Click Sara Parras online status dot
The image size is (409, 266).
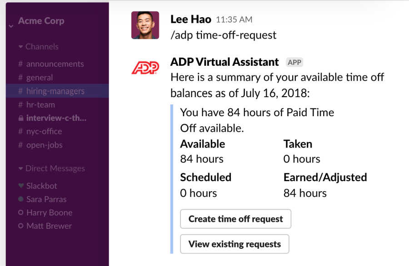pyautogui.click(x=21, y=199)
